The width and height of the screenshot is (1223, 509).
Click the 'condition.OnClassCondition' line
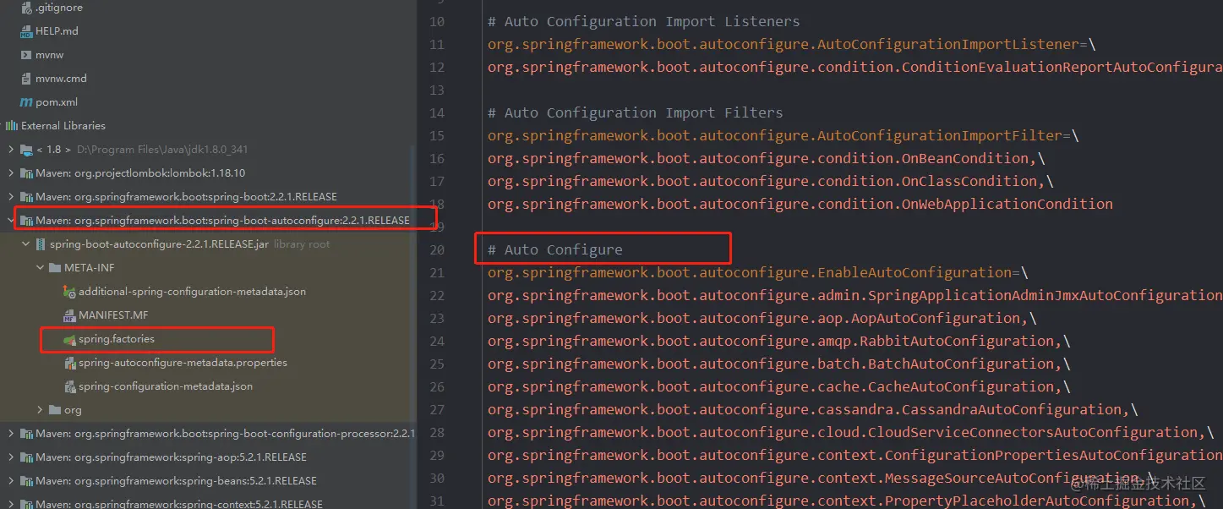[770, 182]
